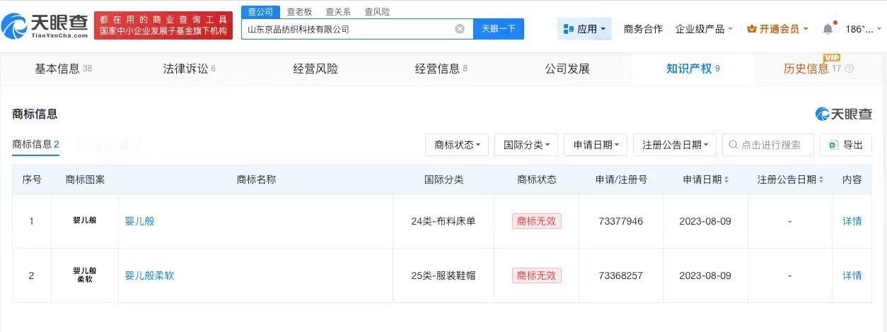This screenshot has height=332, width=887.
Task: Click the history info help question icon
Action: (x=850, y=69)
